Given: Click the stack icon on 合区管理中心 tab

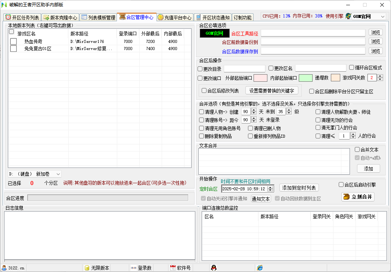Looking at the screenshot, I should point(122,17).
